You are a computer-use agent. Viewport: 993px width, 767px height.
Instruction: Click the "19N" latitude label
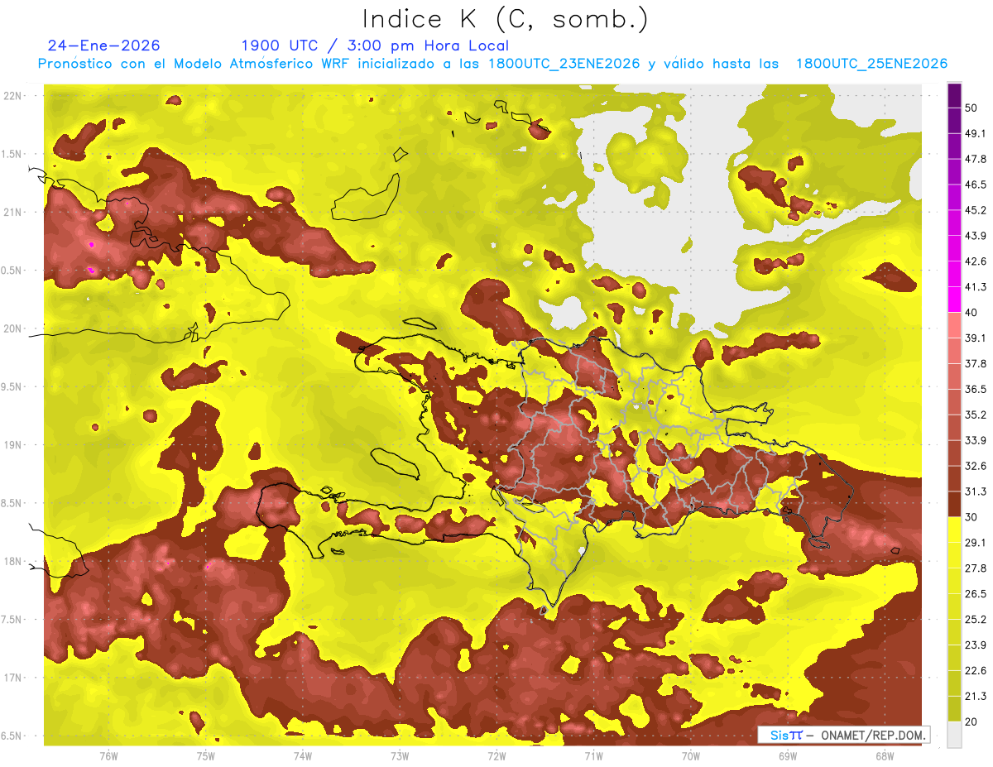12,445
